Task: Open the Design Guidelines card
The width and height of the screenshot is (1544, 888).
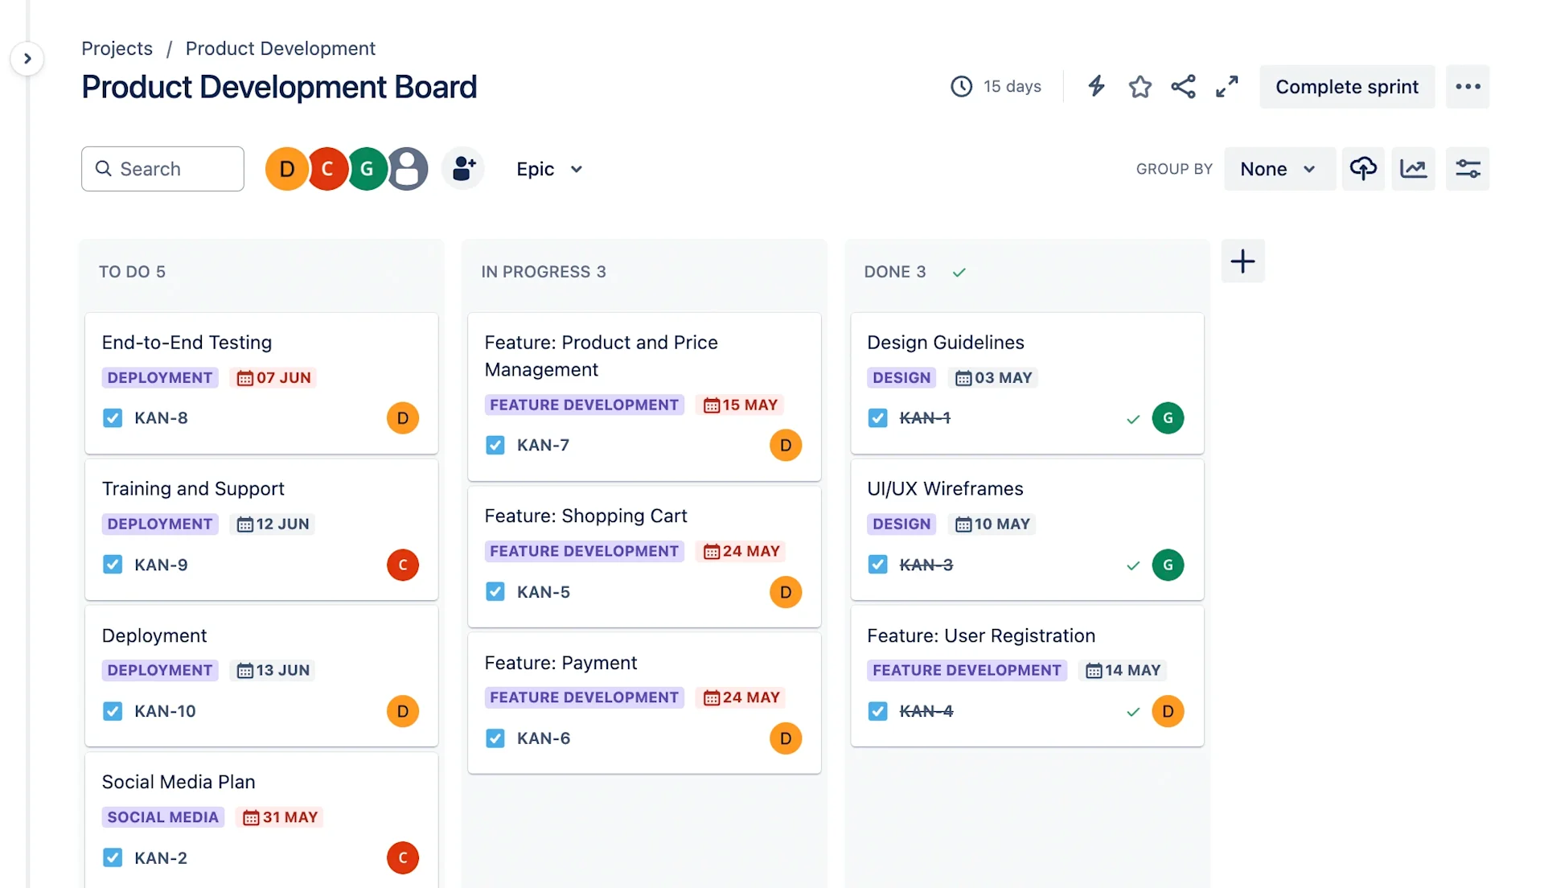Action: (1027, 384)
